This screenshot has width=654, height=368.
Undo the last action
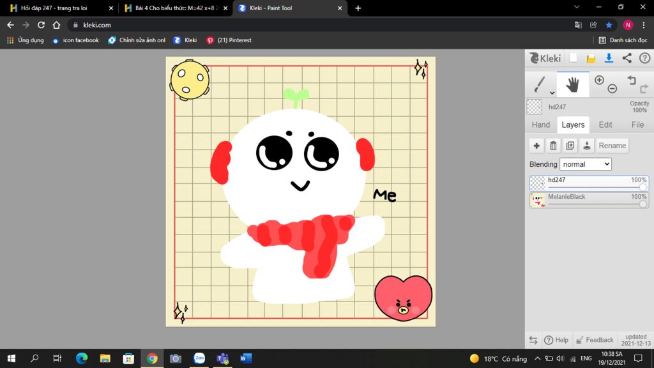[x=632, y=79]
